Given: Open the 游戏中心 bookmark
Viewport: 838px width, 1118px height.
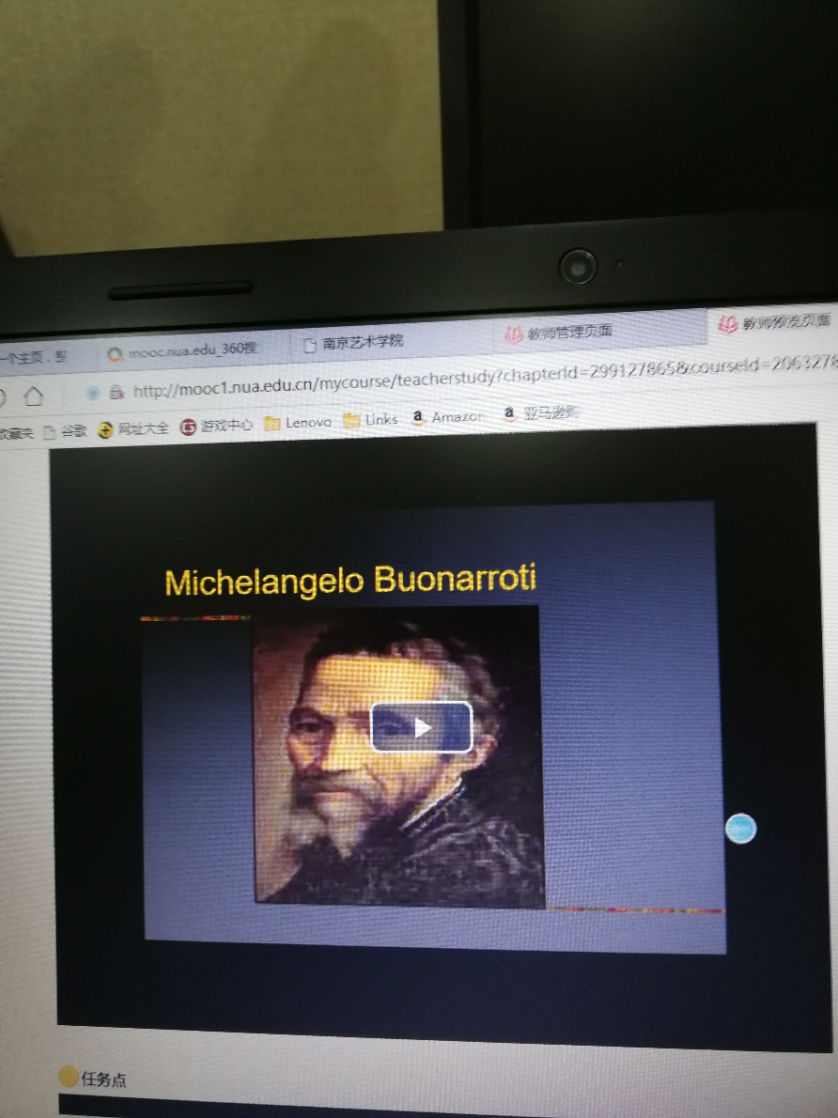Looking at the screenshot, I should [216, 426].
